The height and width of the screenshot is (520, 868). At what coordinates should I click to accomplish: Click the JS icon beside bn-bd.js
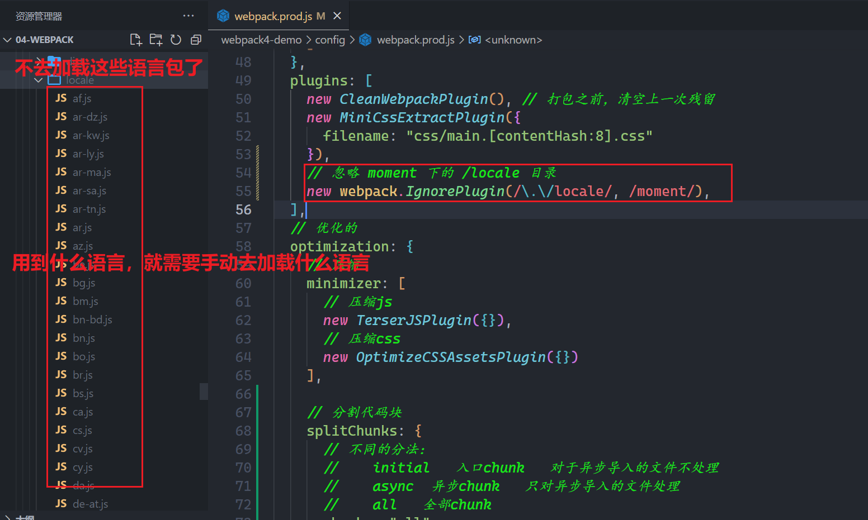(61, 319)
